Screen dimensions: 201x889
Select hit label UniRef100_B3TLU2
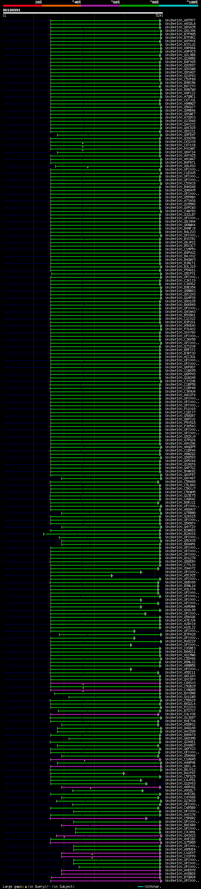point(180,44)
